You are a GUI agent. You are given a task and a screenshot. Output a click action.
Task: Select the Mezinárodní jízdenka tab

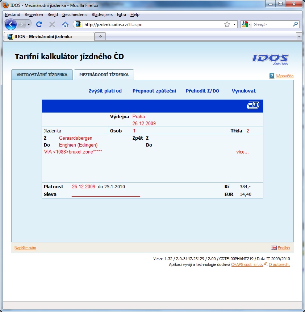(x=104, y=75)
